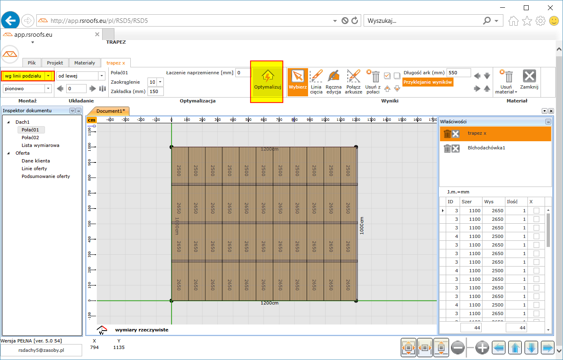Open the Ręczna edycja manual edit tool
Viewport: 563px width, 360px height.
click(x=333, y=77)
